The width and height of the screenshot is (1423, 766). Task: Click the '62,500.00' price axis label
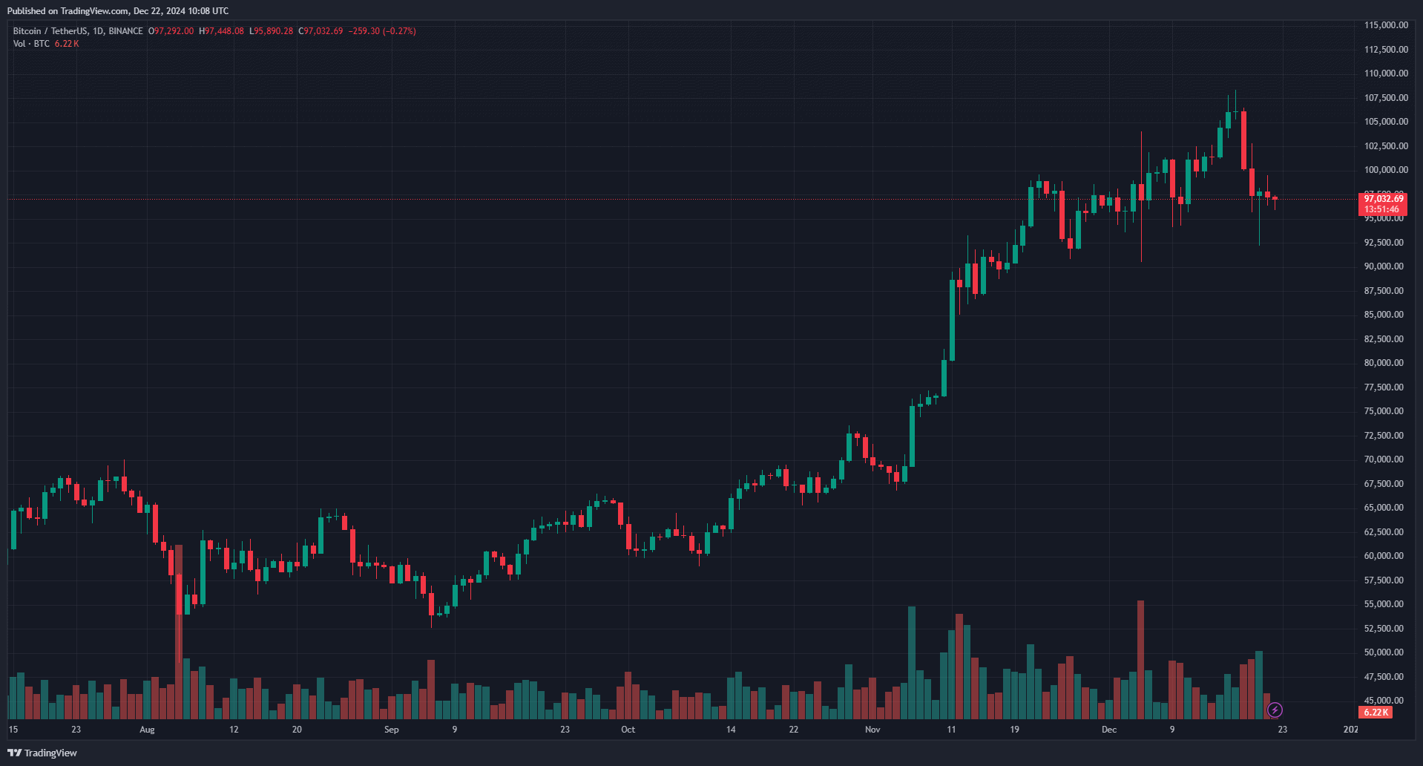(x=1384, y=532)
